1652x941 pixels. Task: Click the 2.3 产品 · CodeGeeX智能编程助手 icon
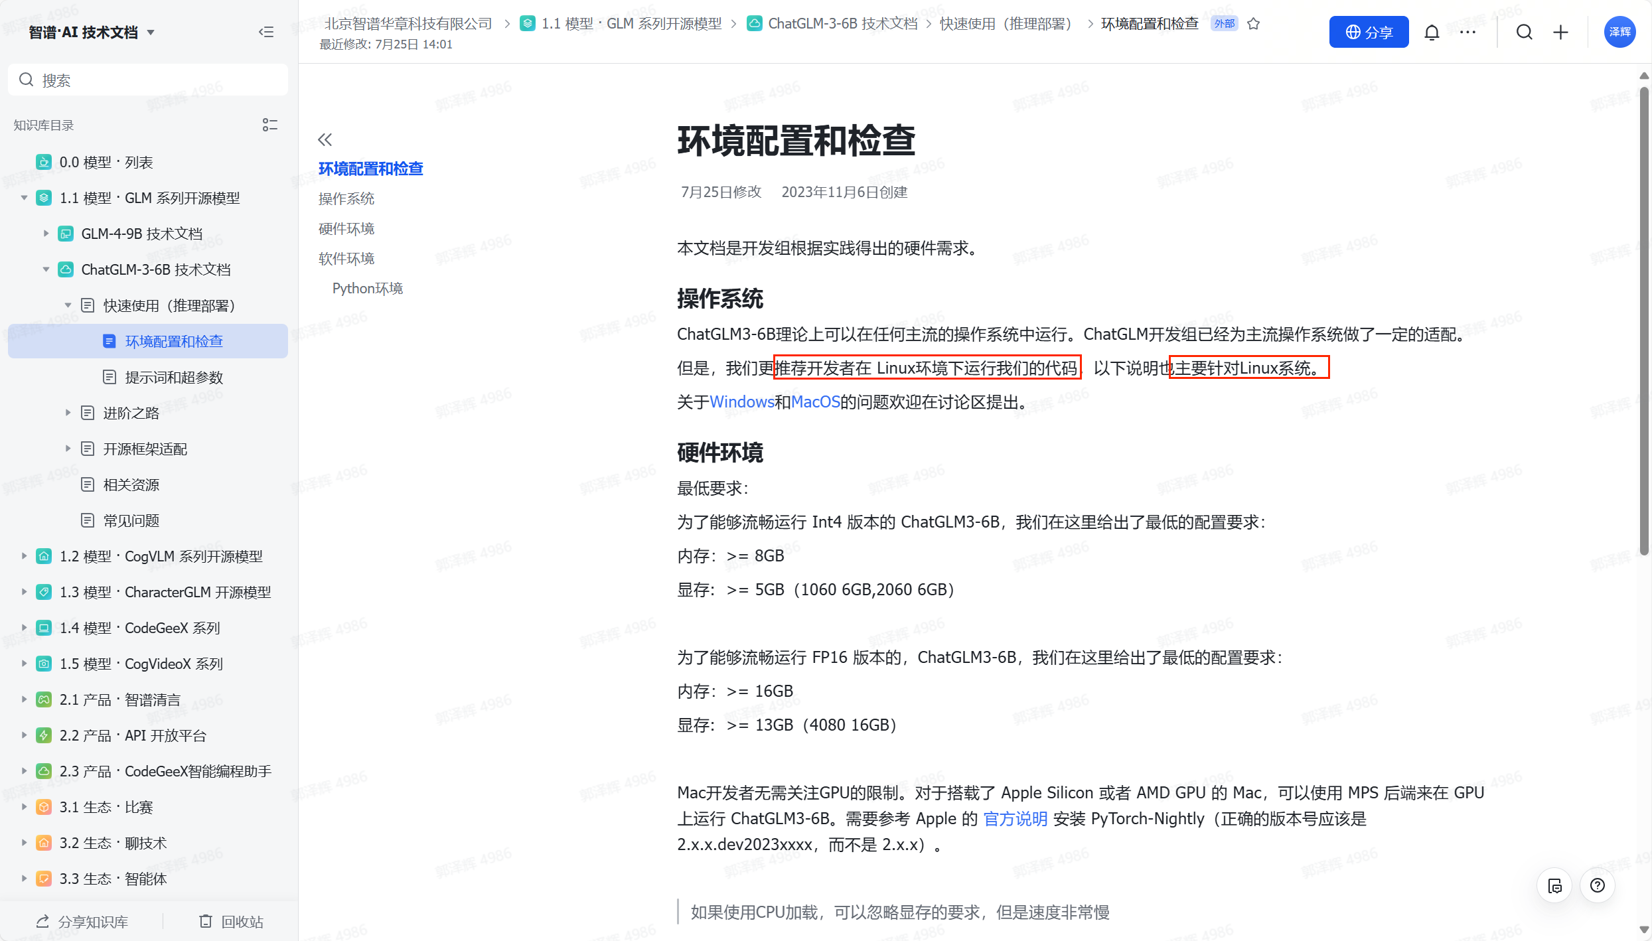tap(44, 771)
